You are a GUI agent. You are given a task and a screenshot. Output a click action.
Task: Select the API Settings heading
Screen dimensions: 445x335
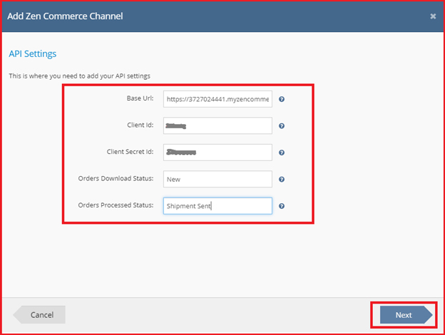click(x=33, y=53)
